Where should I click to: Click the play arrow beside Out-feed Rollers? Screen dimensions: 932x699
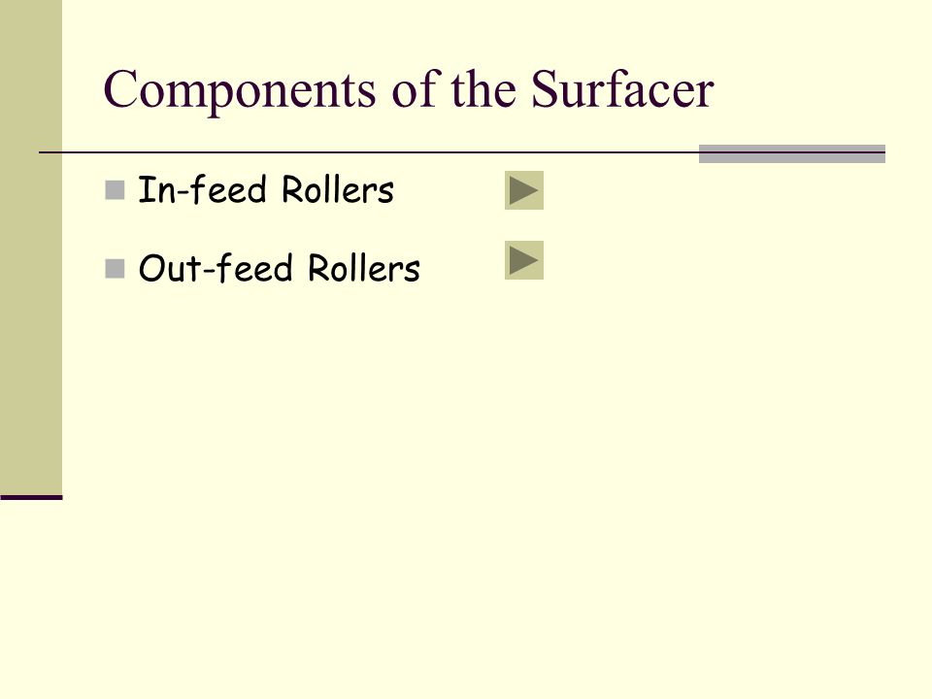tap(524, 260)
